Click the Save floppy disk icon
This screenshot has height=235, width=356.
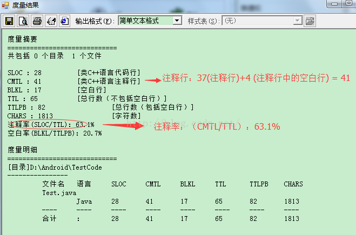9,21
